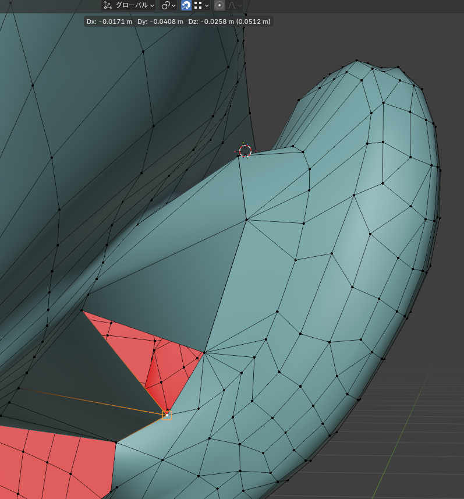Open the pivot point dropdown

[169, 5]
